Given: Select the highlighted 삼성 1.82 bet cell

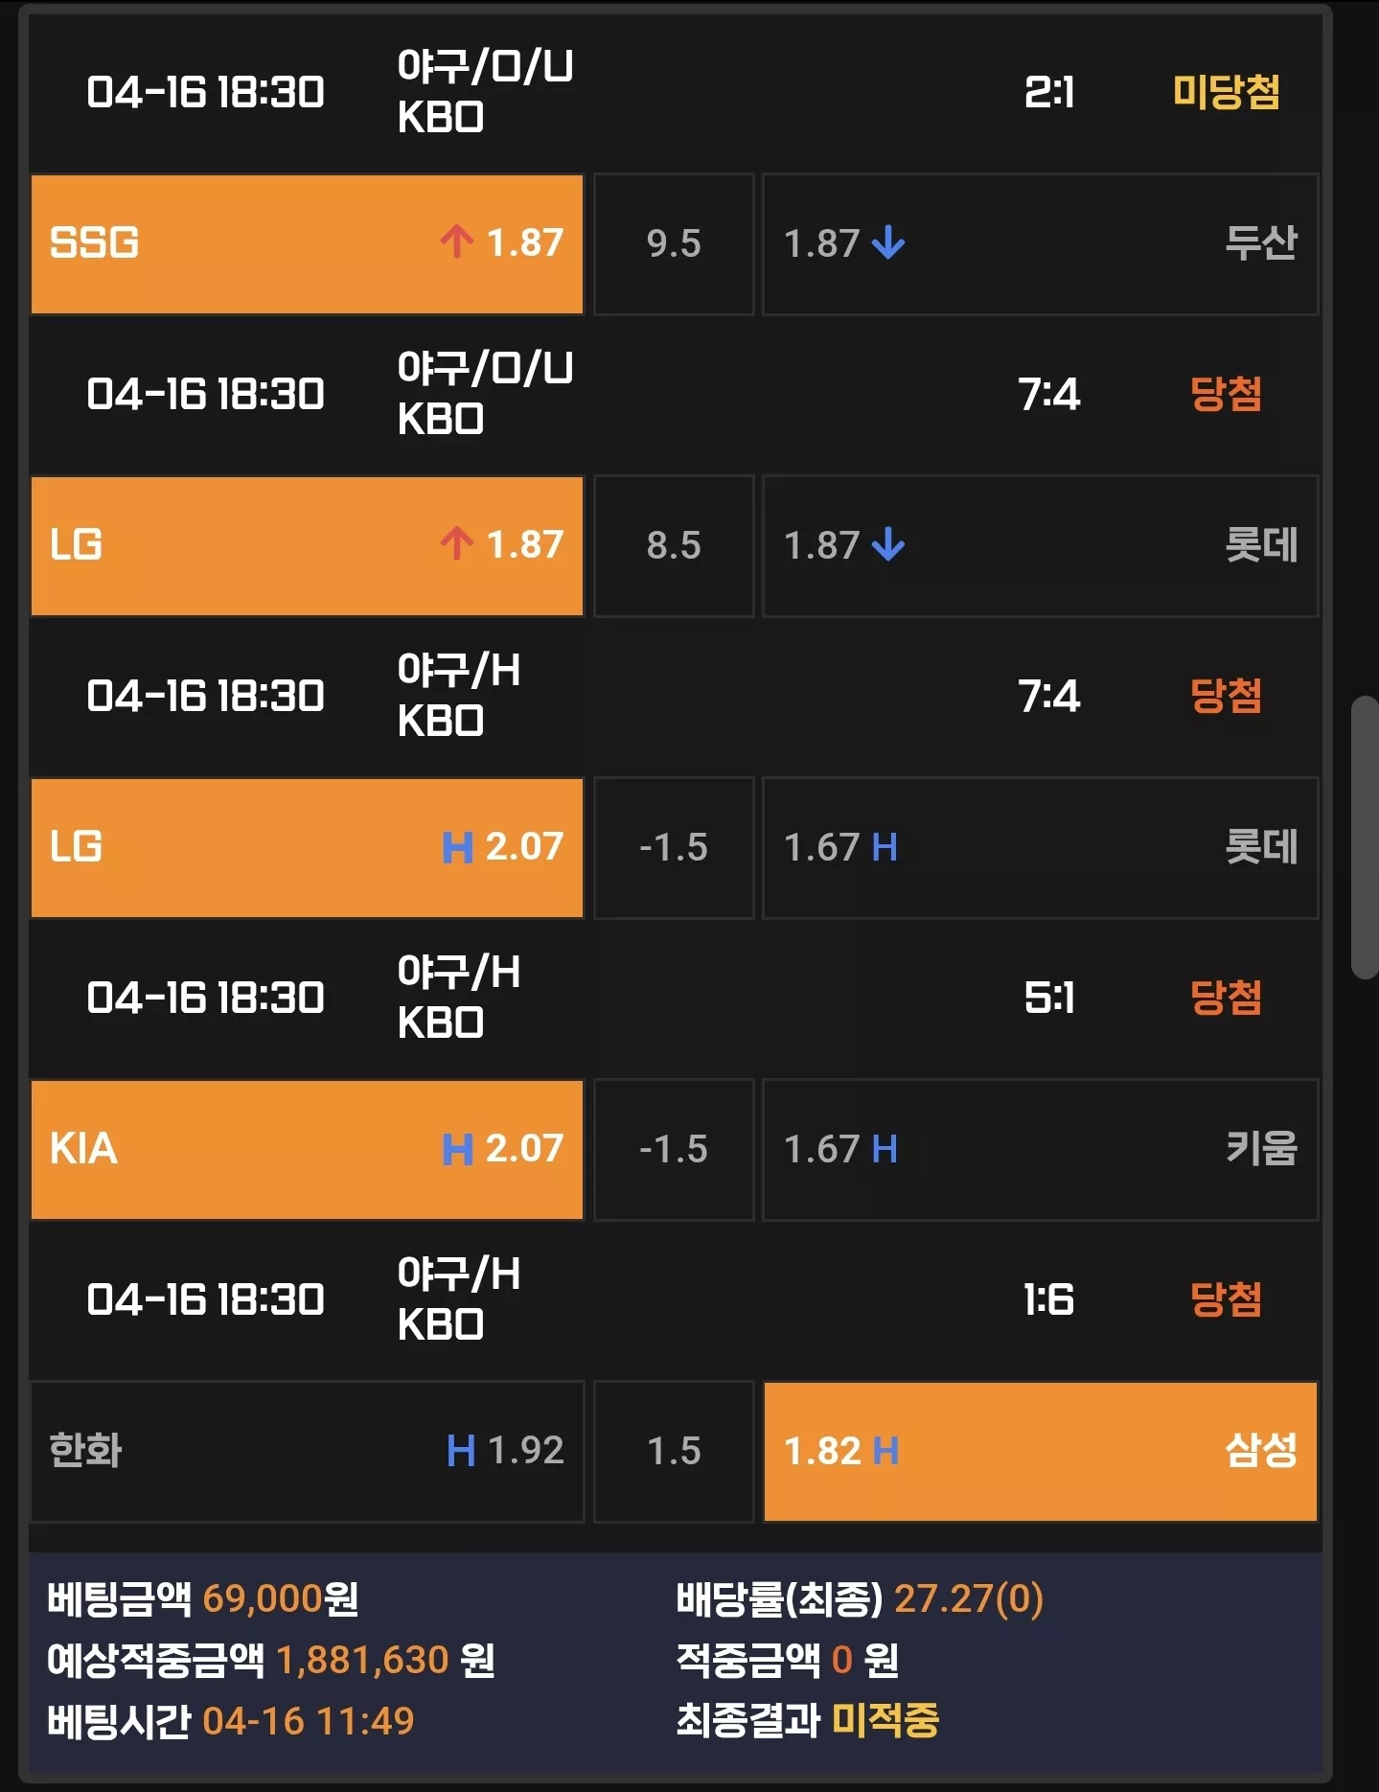Looking at the screenshot, I should (x=1040, y=1451).
